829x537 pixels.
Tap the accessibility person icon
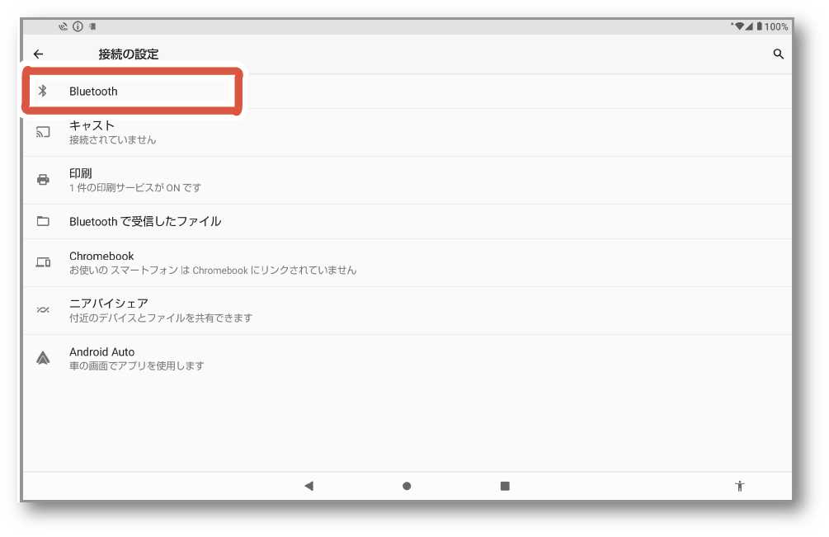(740, 486)
